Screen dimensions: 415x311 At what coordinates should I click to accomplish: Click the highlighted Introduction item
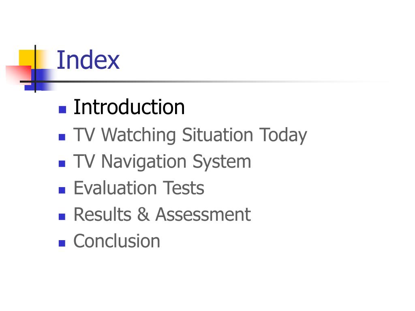point(129,107)
